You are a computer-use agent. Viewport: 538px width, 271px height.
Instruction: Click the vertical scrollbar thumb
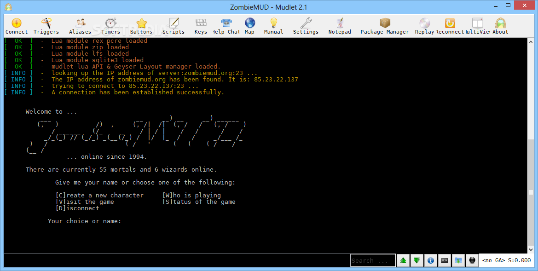(x=531, y=192)
